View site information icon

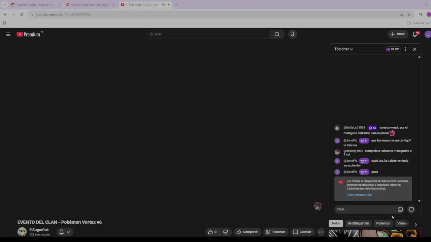click(x=31, y=14)
